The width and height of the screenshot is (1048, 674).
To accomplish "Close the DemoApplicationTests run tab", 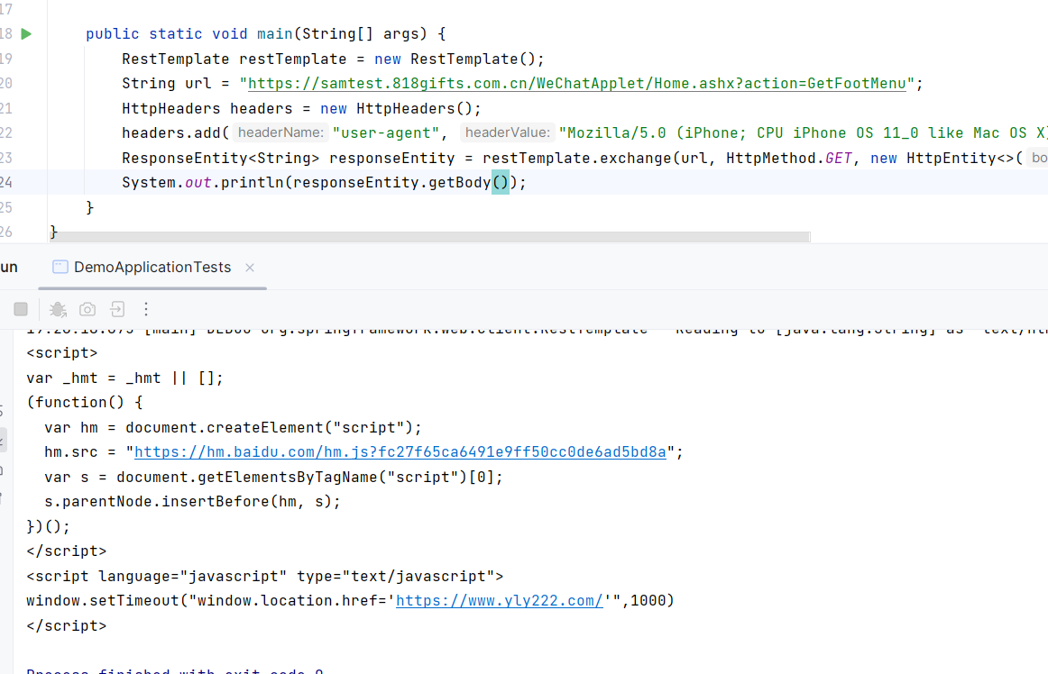I will pos(250,268).
